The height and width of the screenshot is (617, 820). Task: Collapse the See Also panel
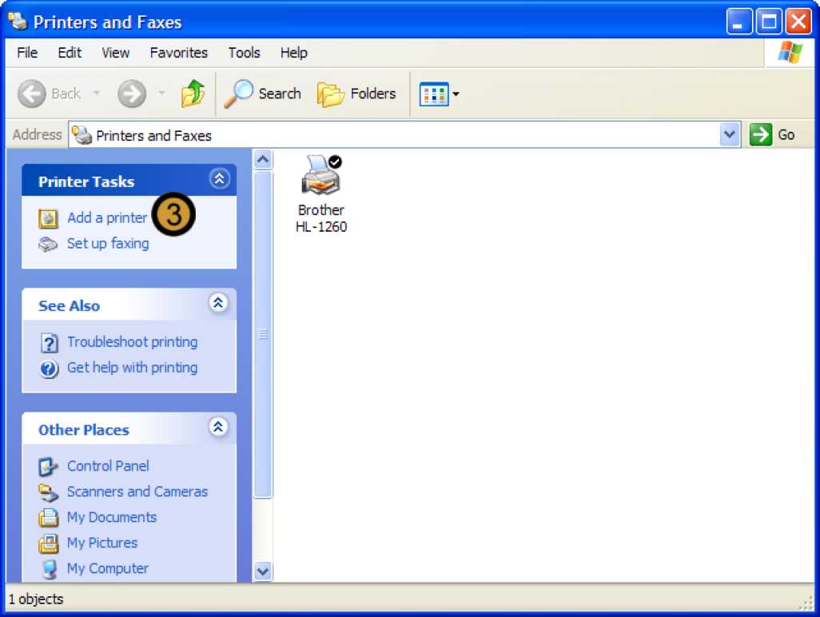(219, 303)
